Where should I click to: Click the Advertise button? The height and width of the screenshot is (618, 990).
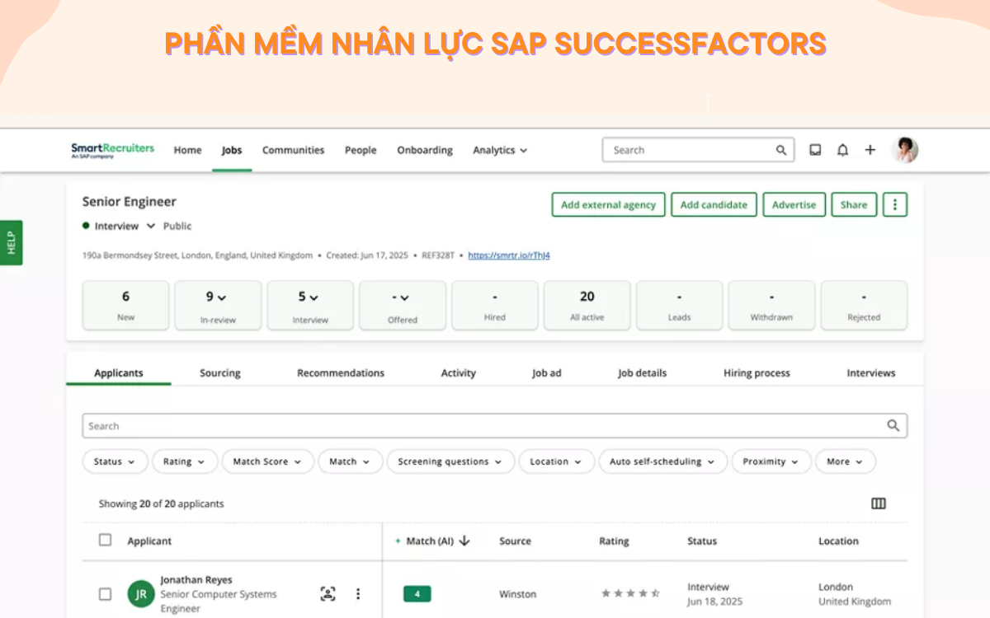(x=794, y=204)
